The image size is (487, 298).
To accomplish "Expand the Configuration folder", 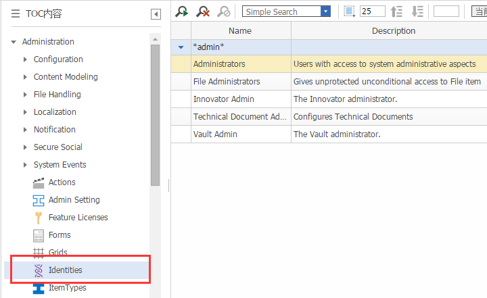I will pos(25,59).
